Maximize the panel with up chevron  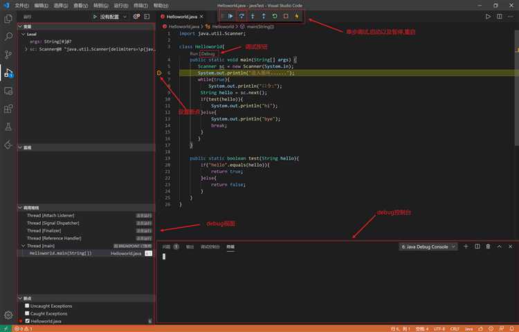[x=500, y=246]
